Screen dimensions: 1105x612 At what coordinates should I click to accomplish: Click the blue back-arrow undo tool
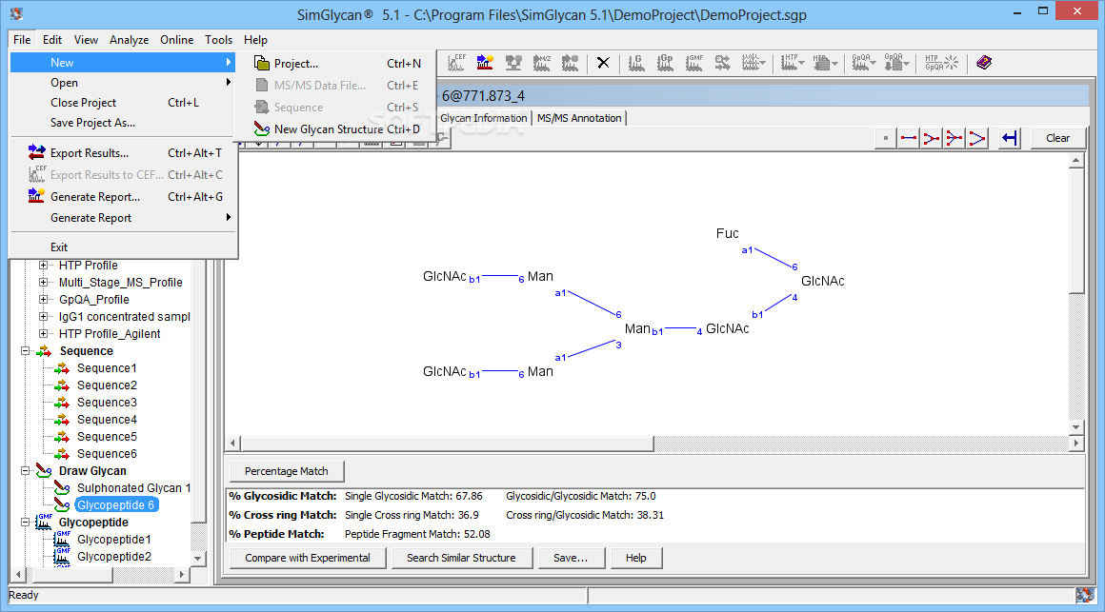point(1010,138)
